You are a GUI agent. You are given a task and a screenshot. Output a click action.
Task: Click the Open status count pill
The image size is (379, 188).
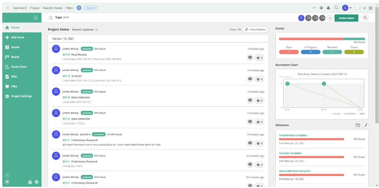[x=289, y=52]
